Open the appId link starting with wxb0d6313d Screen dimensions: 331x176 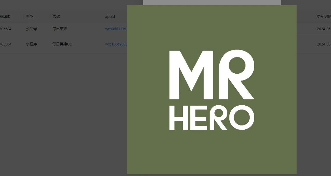(x=116, y=29)
